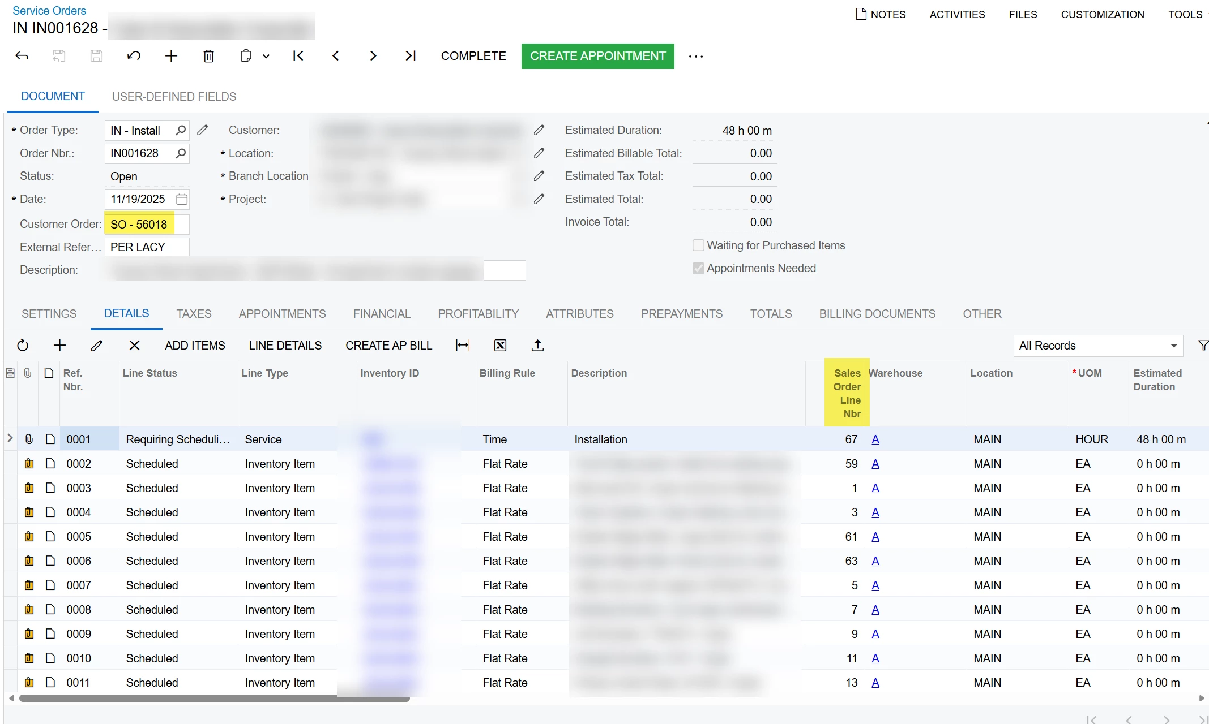Switch to the APPOINTMENTS tab
This screenshot has width=1209, height=724.
[x=282, y=314]
